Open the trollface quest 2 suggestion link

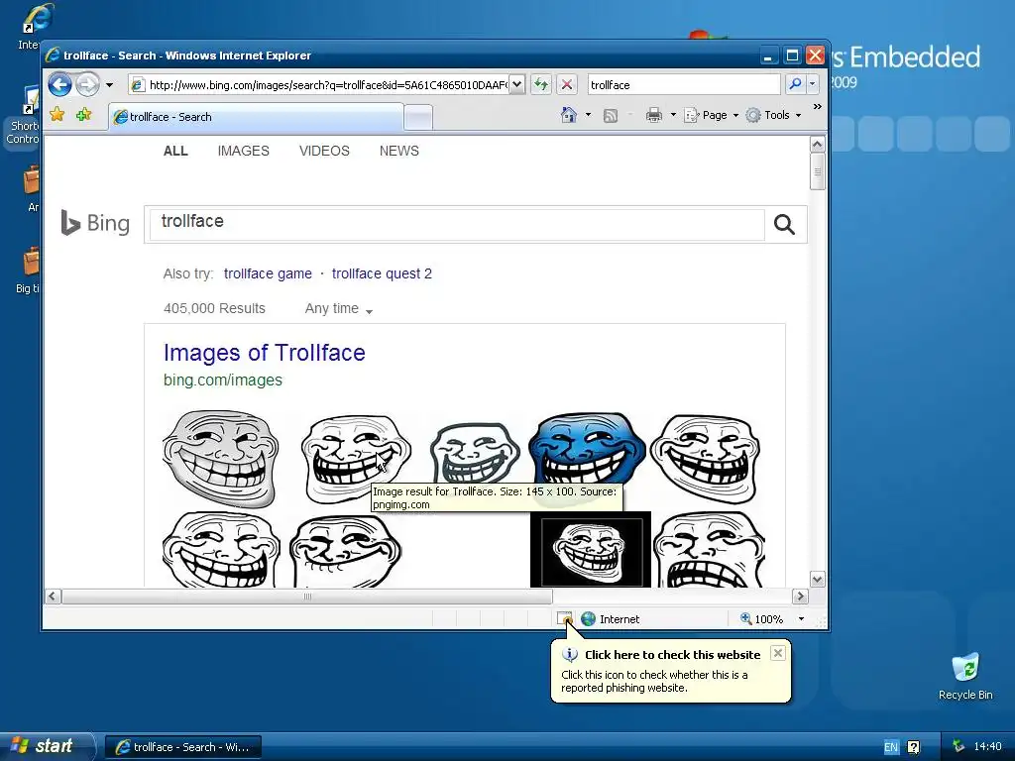tap(382, 273)
